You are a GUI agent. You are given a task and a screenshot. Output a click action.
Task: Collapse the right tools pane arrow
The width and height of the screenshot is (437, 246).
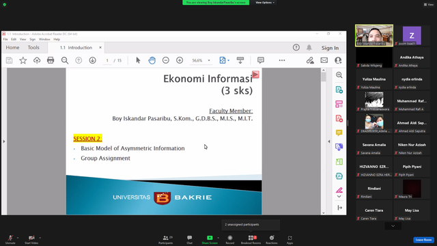point(329,141)
